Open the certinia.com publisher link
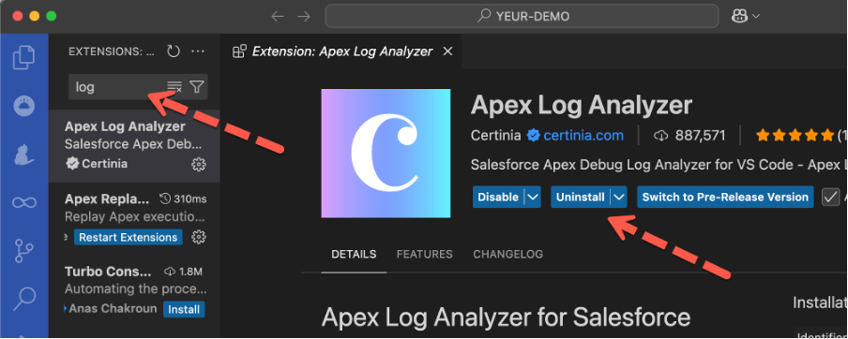 coord(583,136)
